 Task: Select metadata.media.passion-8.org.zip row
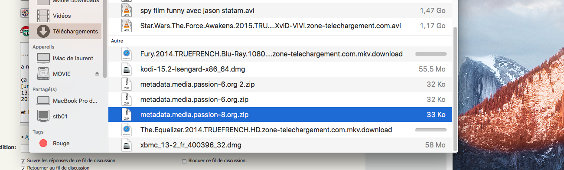pos(280,115)
